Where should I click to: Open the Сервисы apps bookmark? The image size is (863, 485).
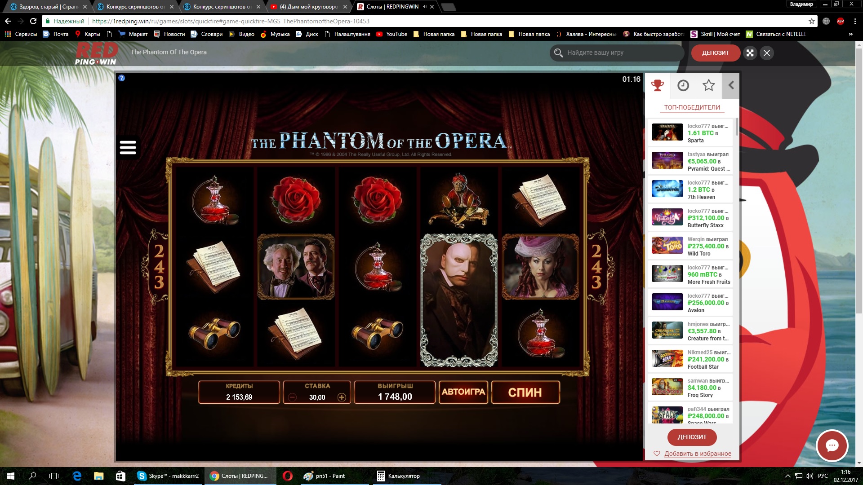point(21,34)
